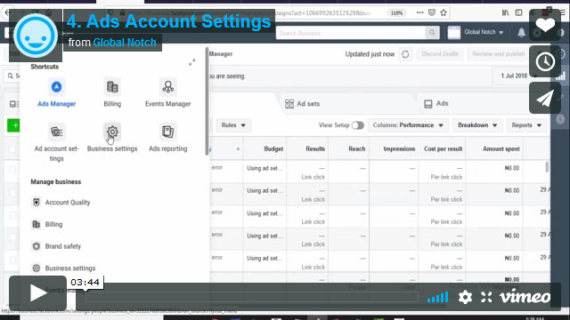
Task: Open the Reports dropdown
Action: coord(526,125)
